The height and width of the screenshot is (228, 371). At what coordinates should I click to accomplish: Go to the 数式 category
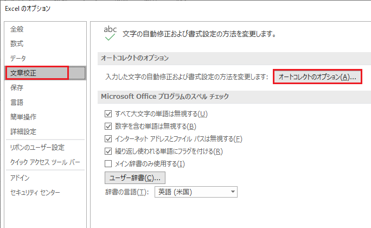(x=17, y=43)
